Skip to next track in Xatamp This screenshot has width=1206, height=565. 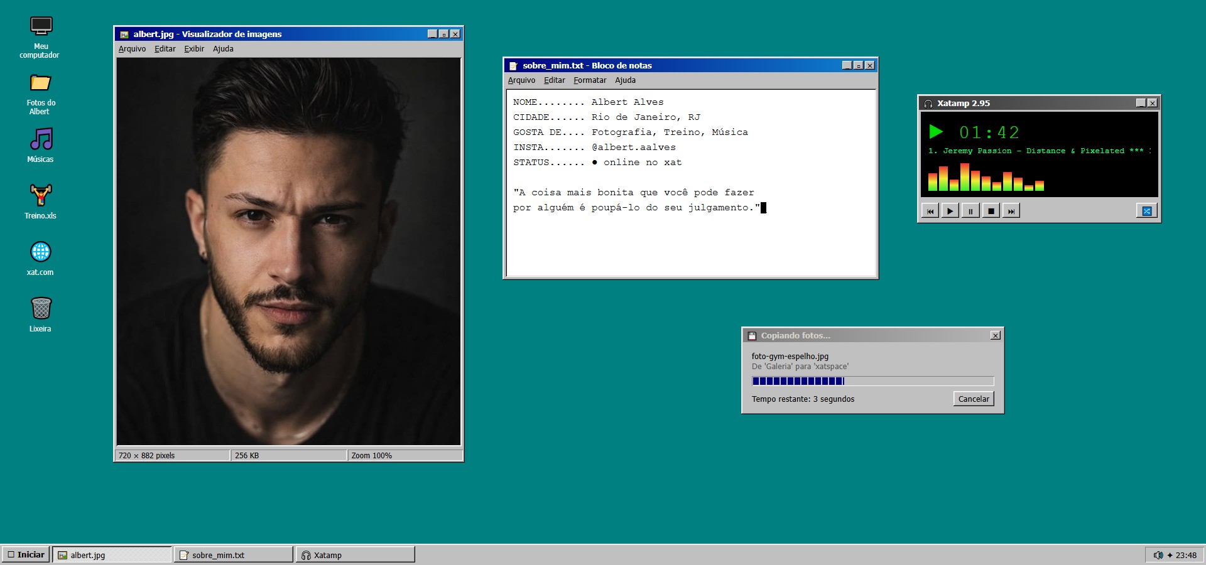(1011, 211)
